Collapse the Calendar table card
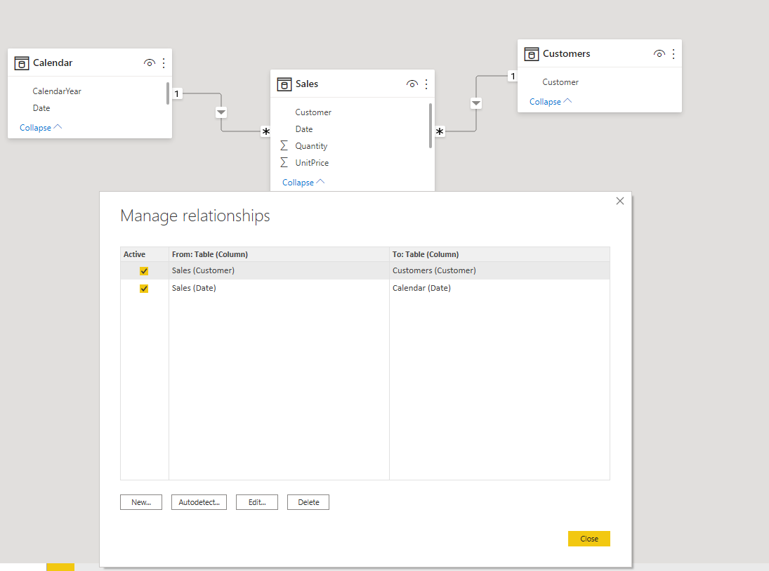This screenshot has height=571, width=769. 41,128
